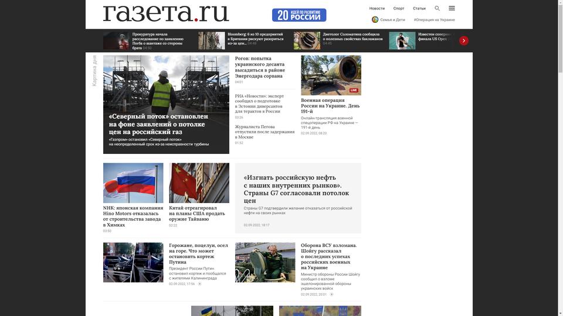
Task: Click the Chinese flag photo
Action: [199, 183]
